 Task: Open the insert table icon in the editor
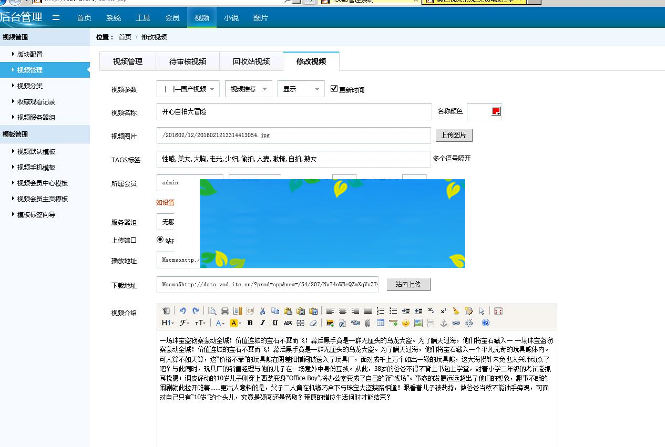click(380, 323)
